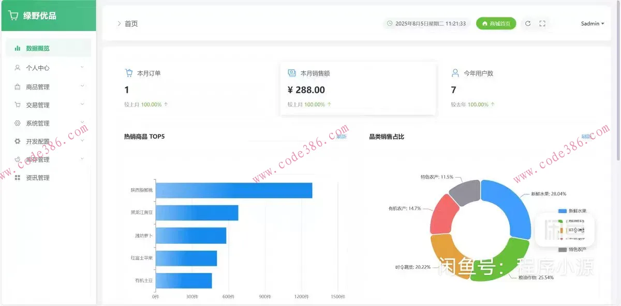Click the 本月销售额 money icon

click(292, 73)
